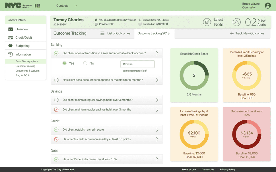The height and width of the screenshot is (172, 276).
Task: Select the Yes radio button
Action: [65, 63]
